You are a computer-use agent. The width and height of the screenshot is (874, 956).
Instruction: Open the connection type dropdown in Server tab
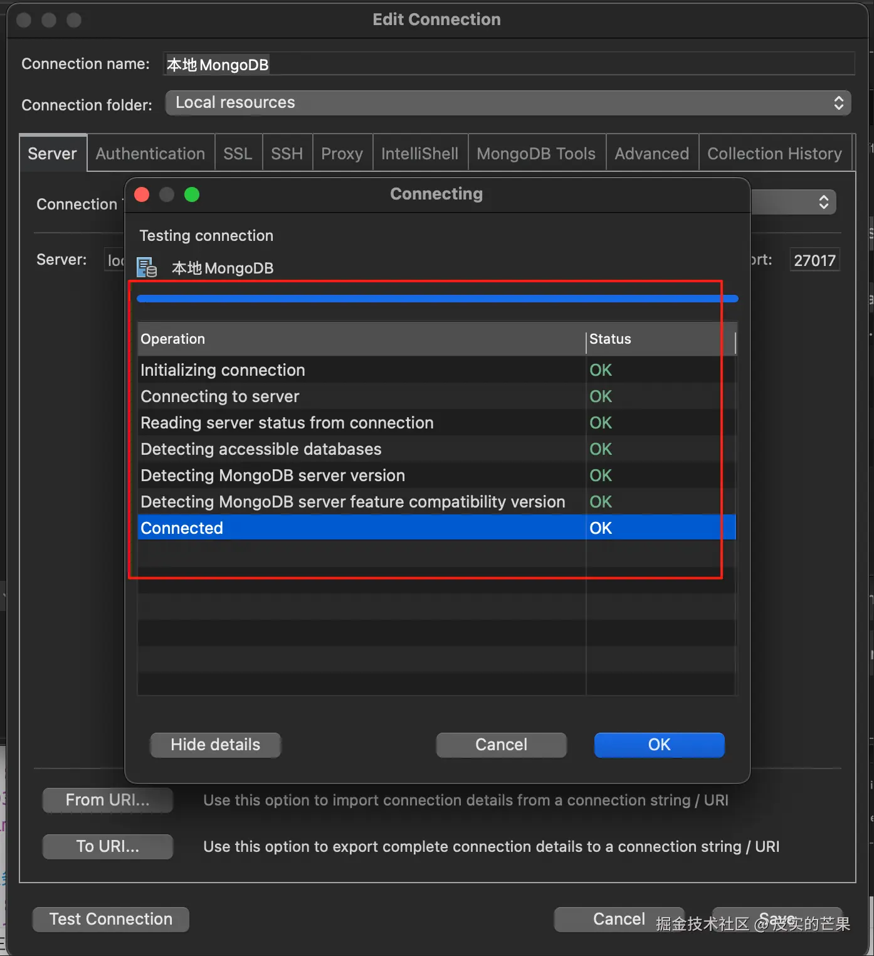pos(793,202)
